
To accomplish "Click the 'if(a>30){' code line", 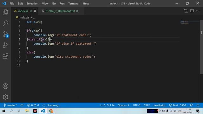I will click(34, 31).
